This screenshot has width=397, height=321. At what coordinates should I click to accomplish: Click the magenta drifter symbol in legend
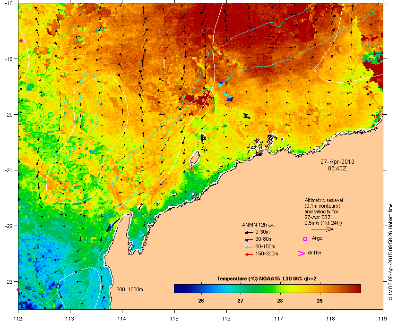tap(302, 253)
